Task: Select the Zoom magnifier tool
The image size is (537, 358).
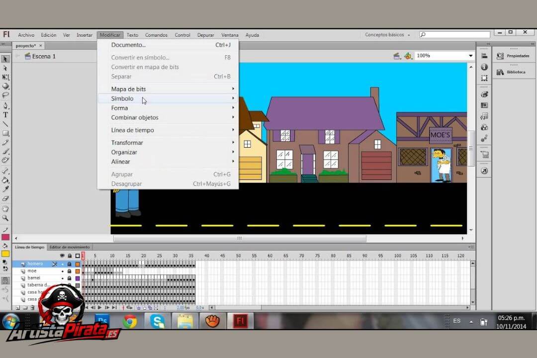Action: pyautogui.click(x=5, y=218)
